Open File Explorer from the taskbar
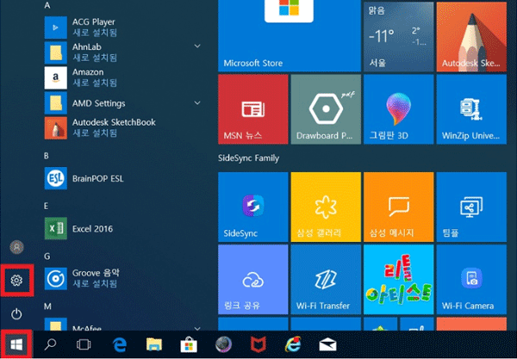The image size is (517, 359). coord(154,344)
